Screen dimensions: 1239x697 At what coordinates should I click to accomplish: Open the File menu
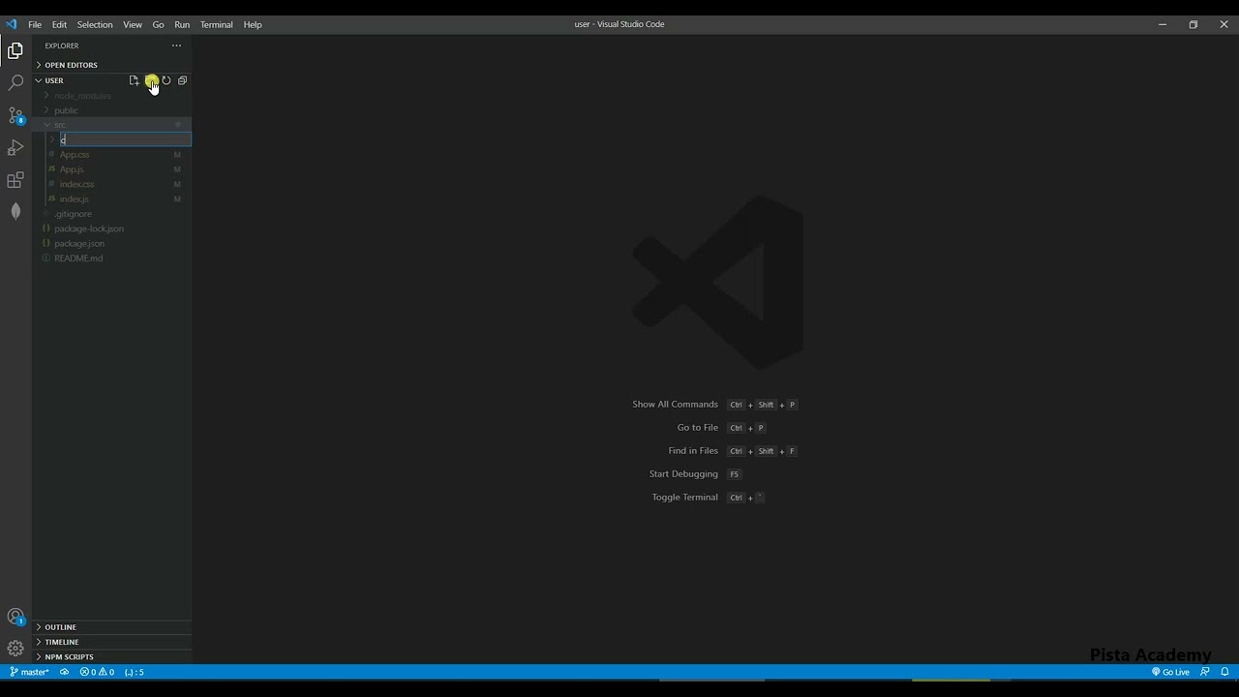pos(35,24)
